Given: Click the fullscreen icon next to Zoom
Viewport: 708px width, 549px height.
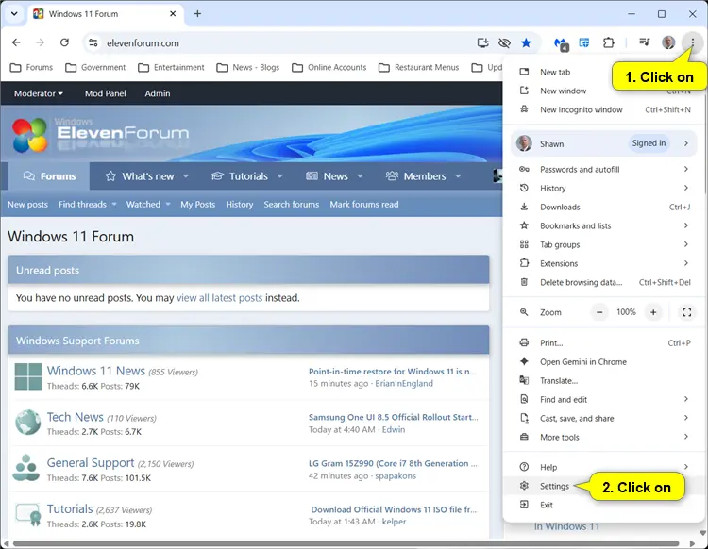Looking at the screenshot, I should (687, 312).
